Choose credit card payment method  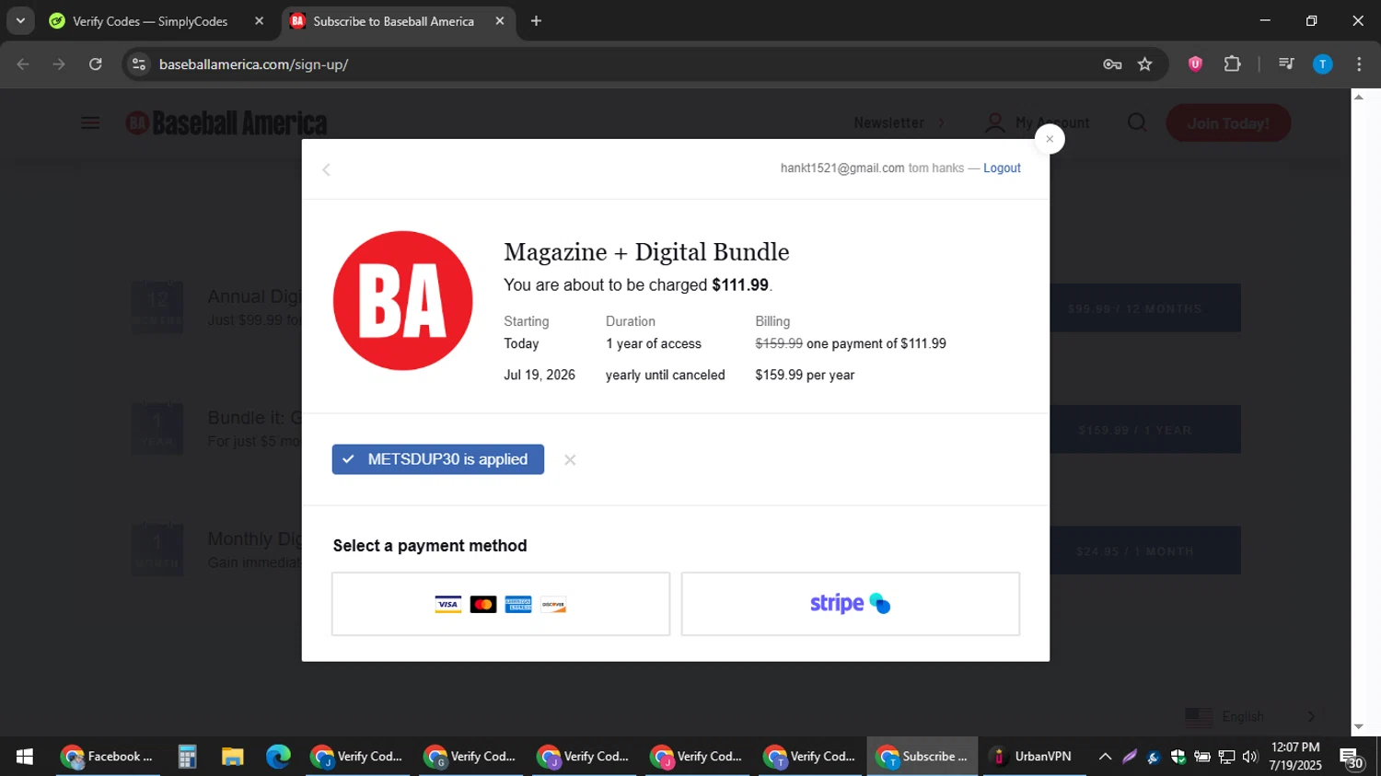click(x=501, y=604)
